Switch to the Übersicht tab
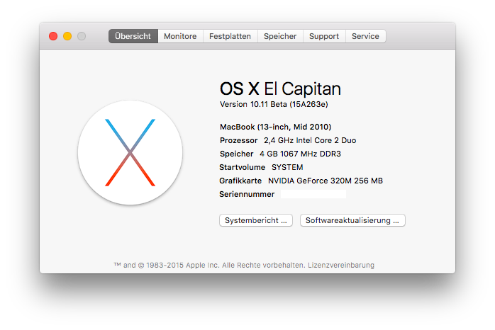This screenshot has width=495, height=330. click(x=133, y=36)
